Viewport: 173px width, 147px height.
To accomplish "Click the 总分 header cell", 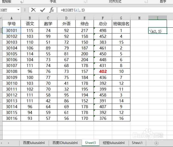I will click(x=103, y=24).
